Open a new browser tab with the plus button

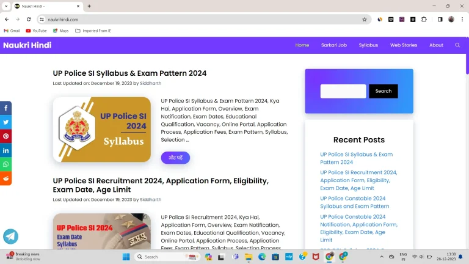pyautogui.click(x=89, y=6)
